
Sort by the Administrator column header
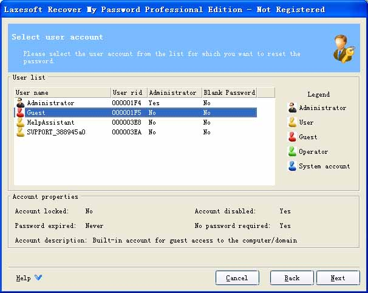coord(175,92)
